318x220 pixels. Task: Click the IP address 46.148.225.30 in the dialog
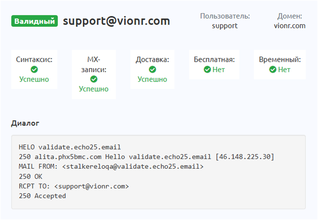tap(245, 157)
